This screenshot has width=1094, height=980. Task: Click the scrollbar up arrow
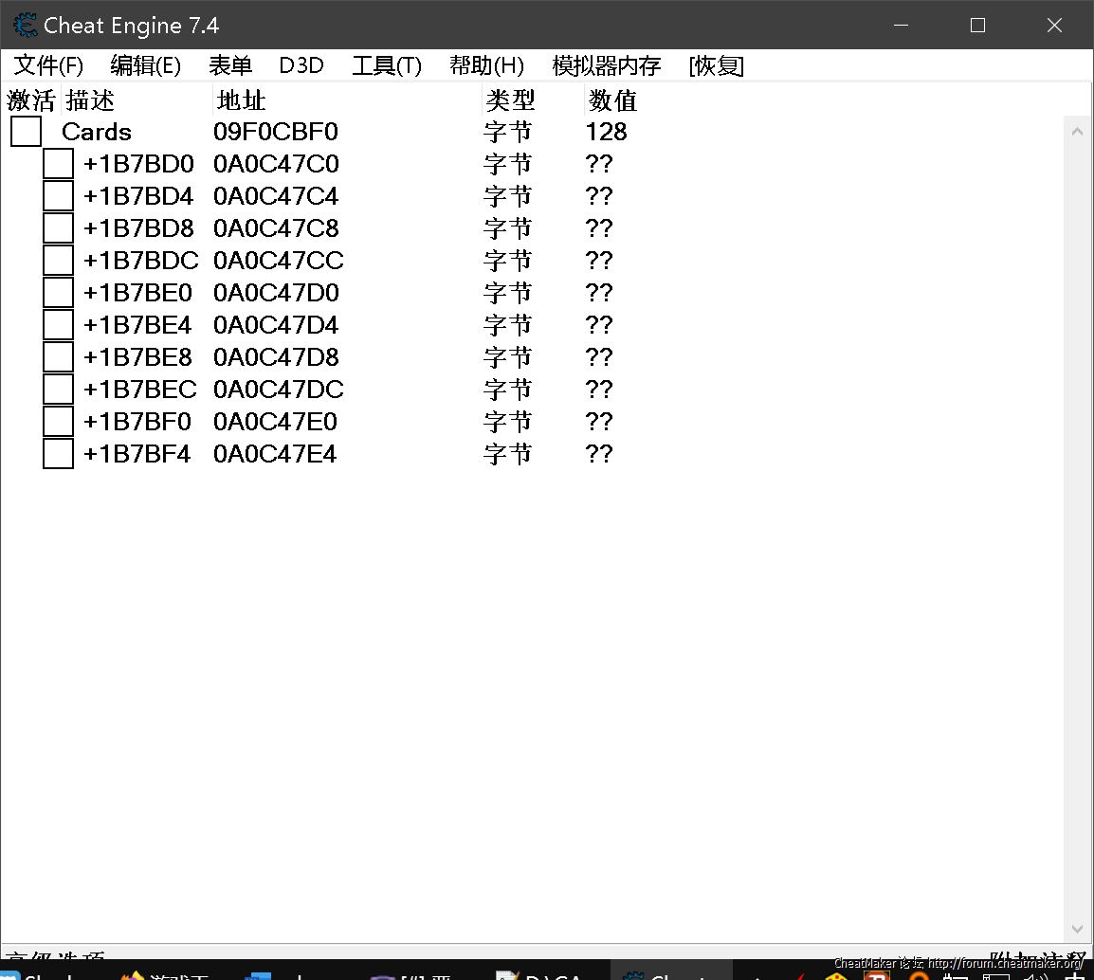click(1077, 132)
